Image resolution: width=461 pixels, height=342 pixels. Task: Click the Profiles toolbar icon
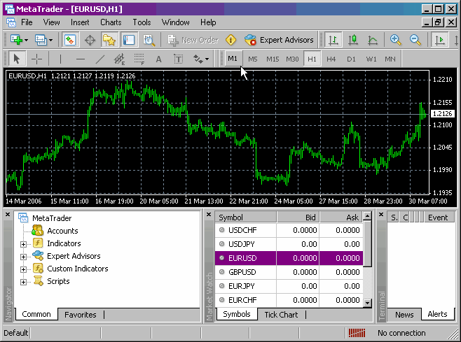click(x=41, y=40)
